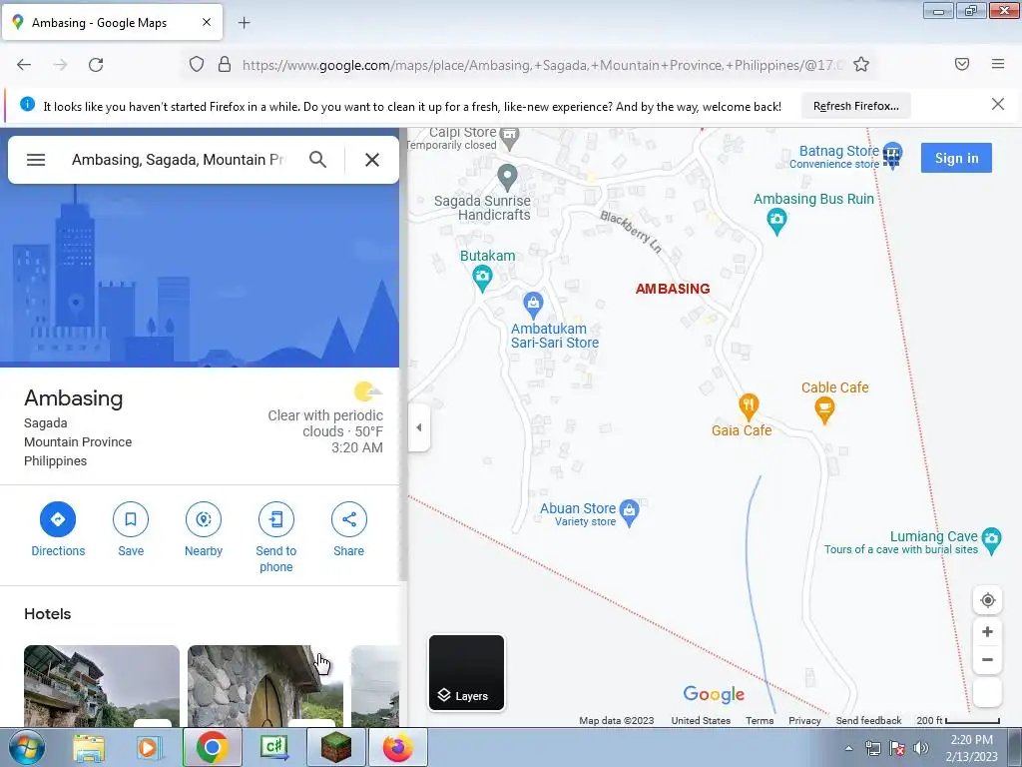This screenshot has width=1022, height=767.
Task: Click the side panel scrollbar
Action: [x=403, y=356]
